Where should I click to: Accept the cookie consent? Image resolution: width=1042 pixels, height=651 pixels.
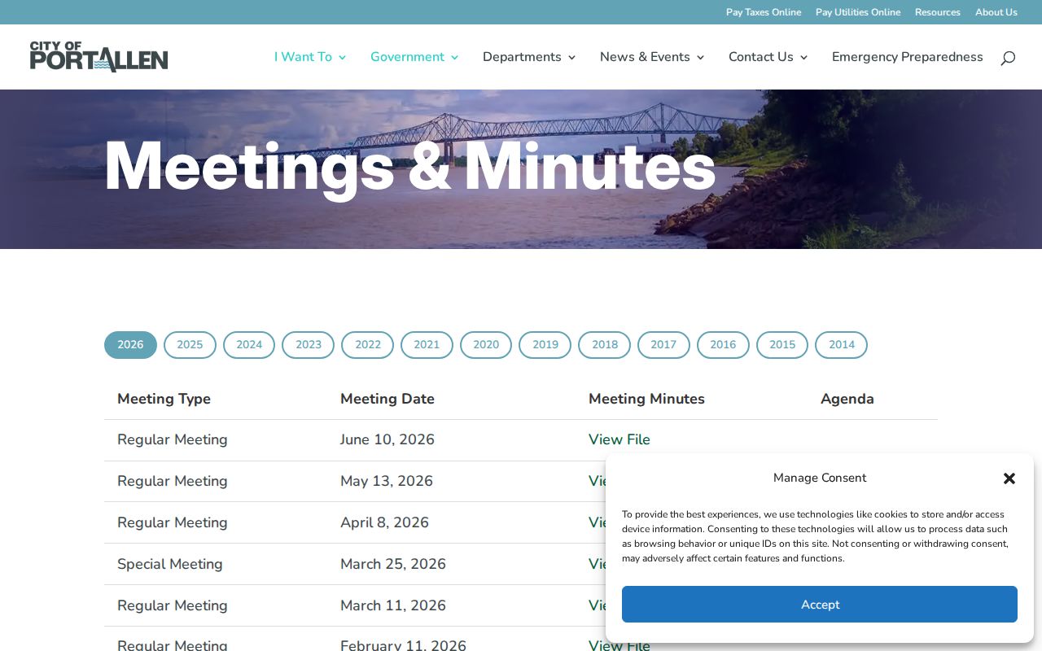[x=820, y=605]
